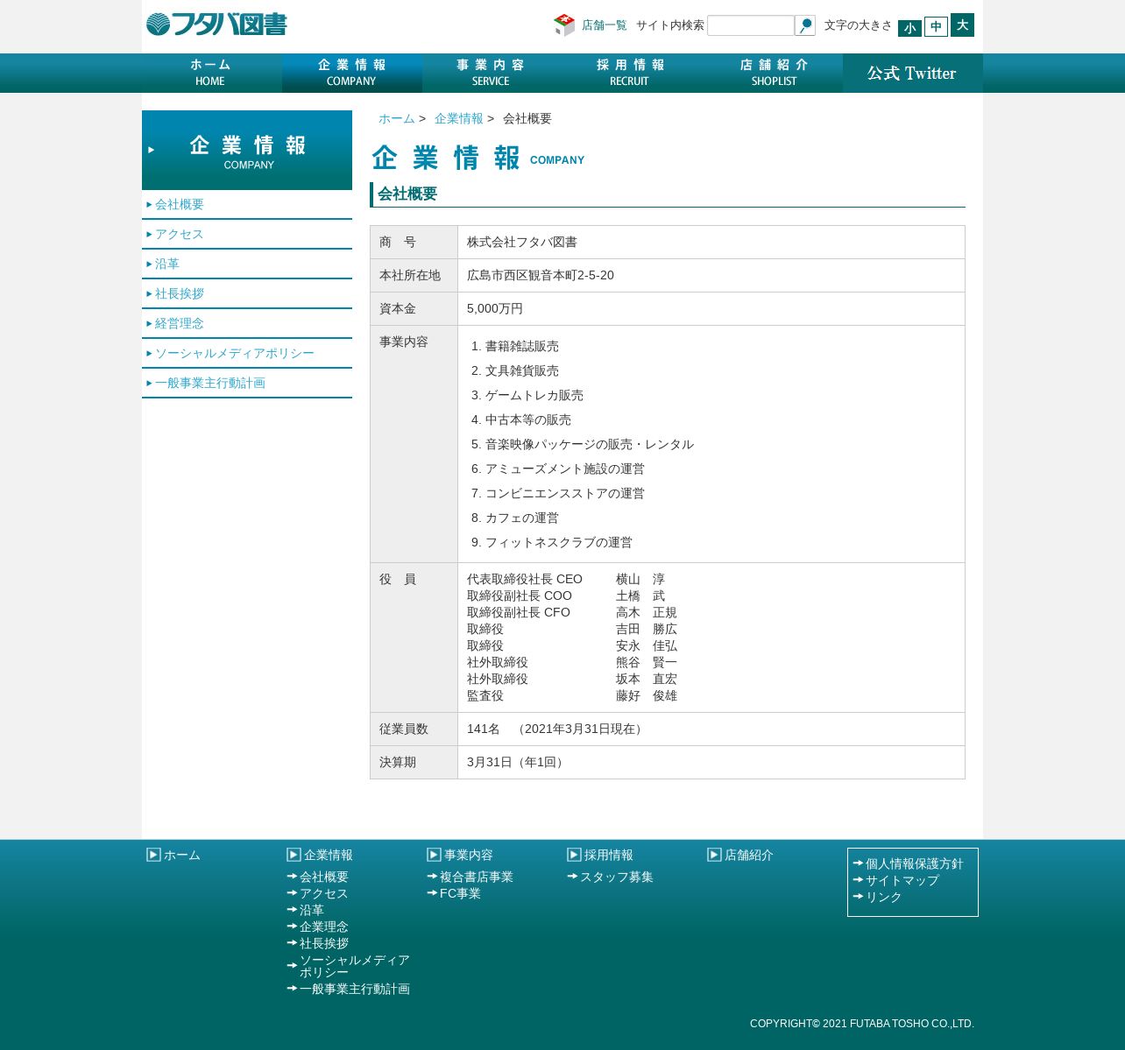Select 社長挨拶 in the sidebar

click(x=247, y=293)
